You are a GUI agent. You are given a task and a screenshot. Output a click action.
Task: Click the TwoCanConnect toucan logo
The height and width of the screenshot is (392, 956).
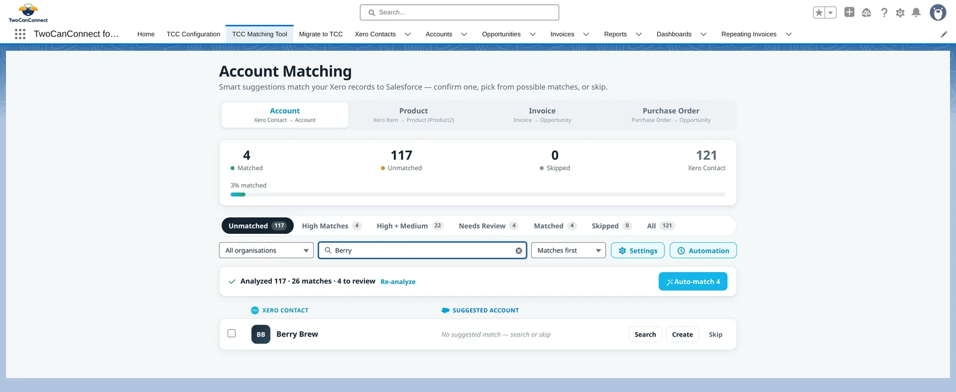pos(28,13)
